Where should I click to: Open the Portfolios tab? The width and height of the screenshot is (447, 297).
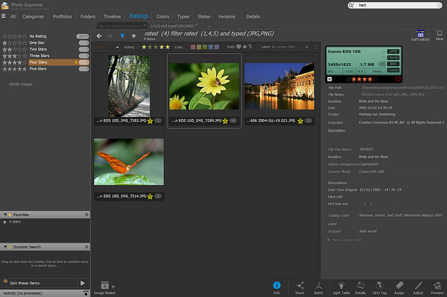pyautogui.click(x=63, y=17)
